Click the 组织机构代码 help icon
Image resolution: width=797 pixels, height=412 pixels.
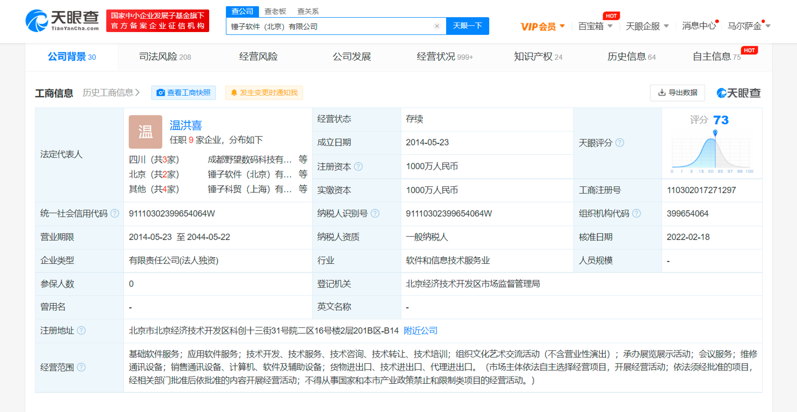[x=636, y=213]
